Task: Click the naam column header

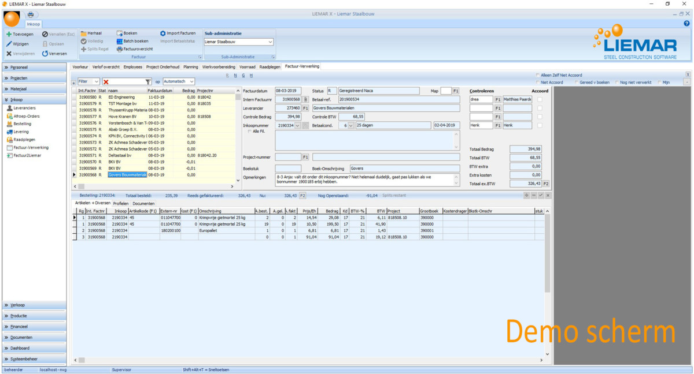Action: coord(127,91)
